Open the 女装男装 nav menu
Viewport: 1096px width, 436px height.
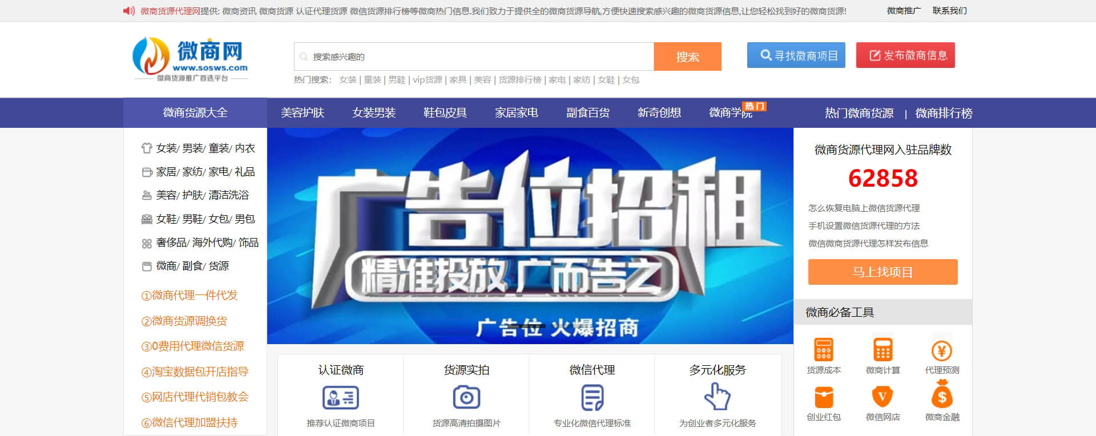374,113
